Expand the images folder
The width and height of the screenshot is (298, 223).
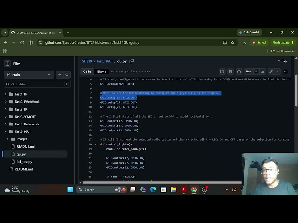7,139
